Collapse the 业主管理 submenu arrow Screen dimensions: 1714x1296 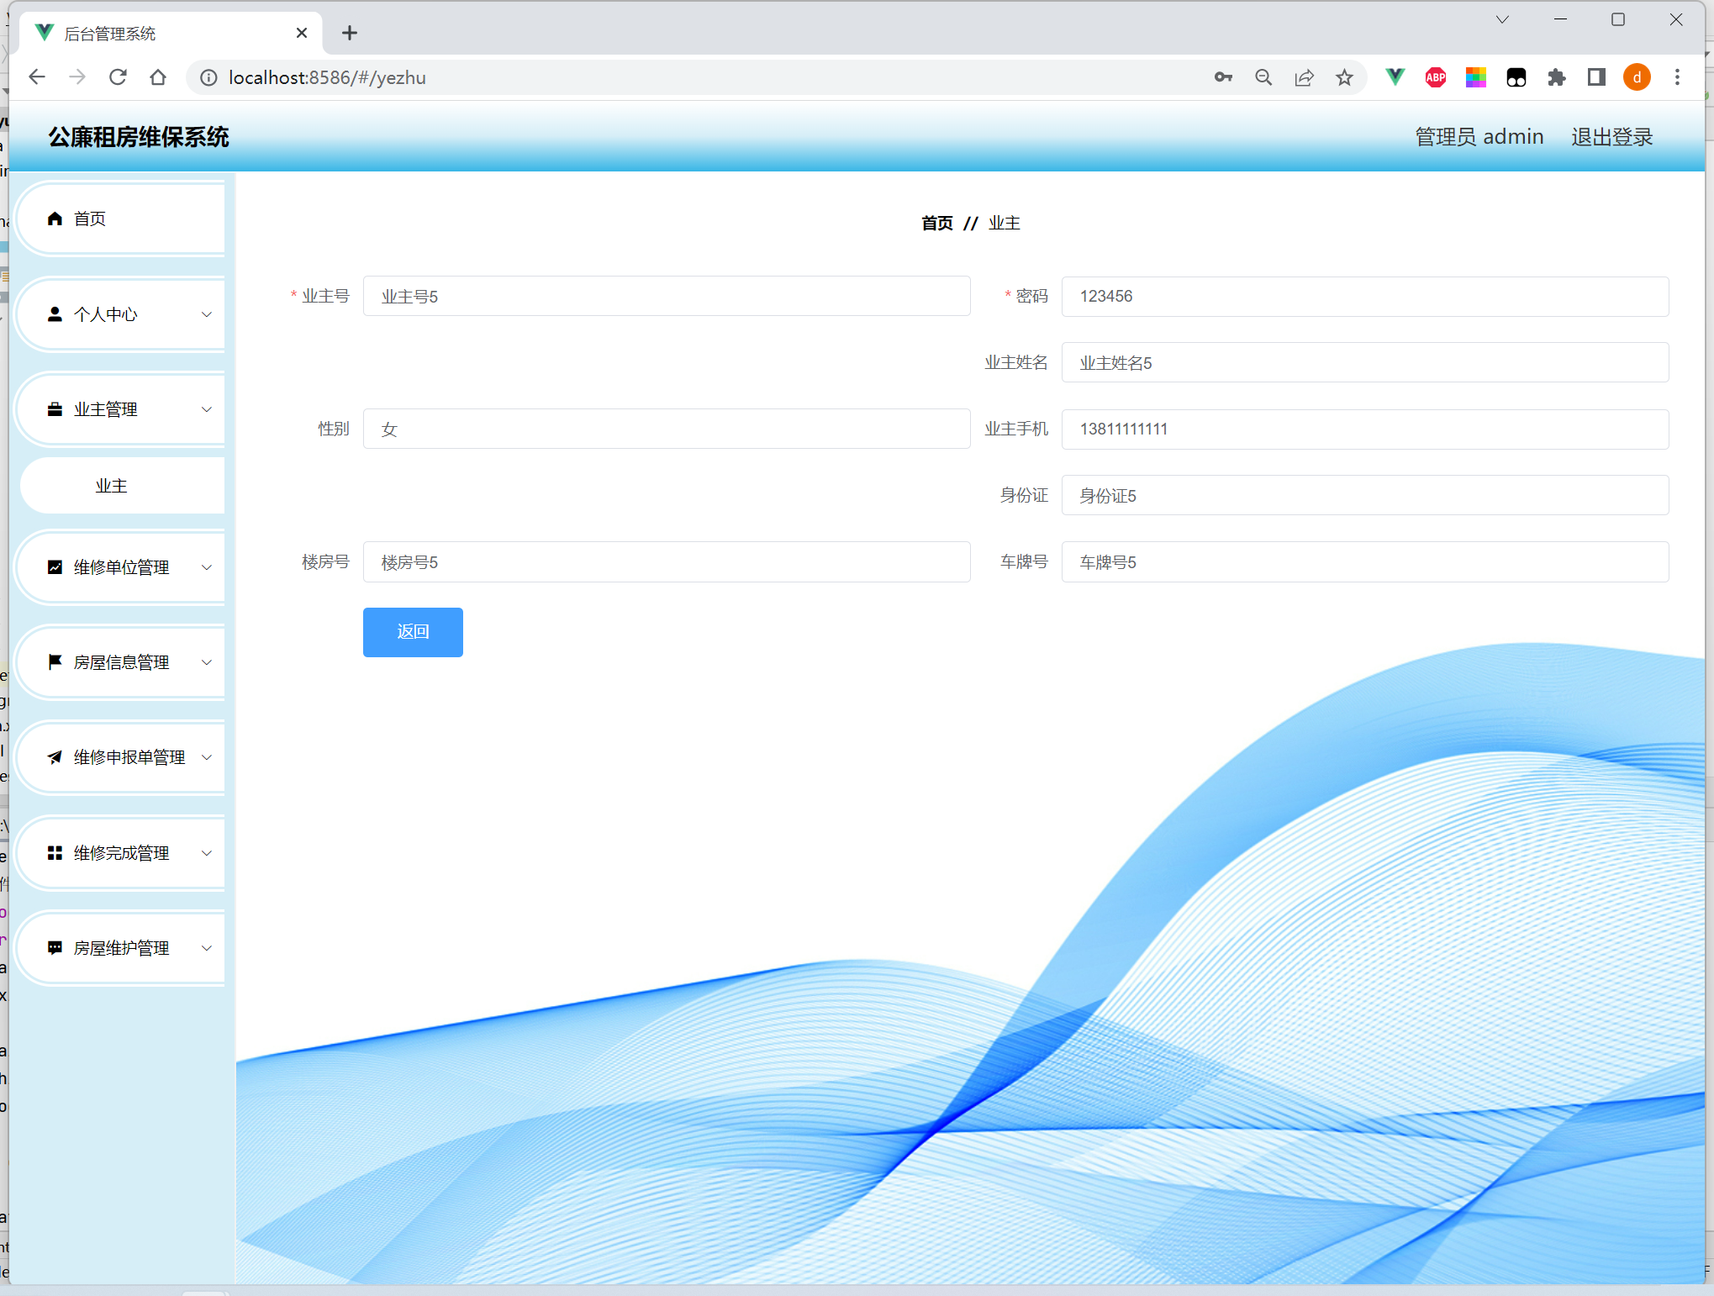tap(207, 409)
